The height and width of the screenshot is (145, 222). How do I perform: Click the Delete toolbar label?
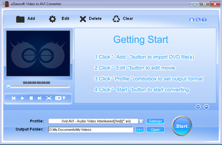click(95, 19)
